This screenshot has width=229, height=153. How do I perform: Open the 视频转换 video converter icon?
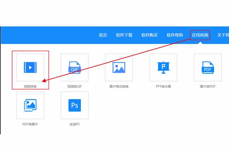click(x=30, y=67)
